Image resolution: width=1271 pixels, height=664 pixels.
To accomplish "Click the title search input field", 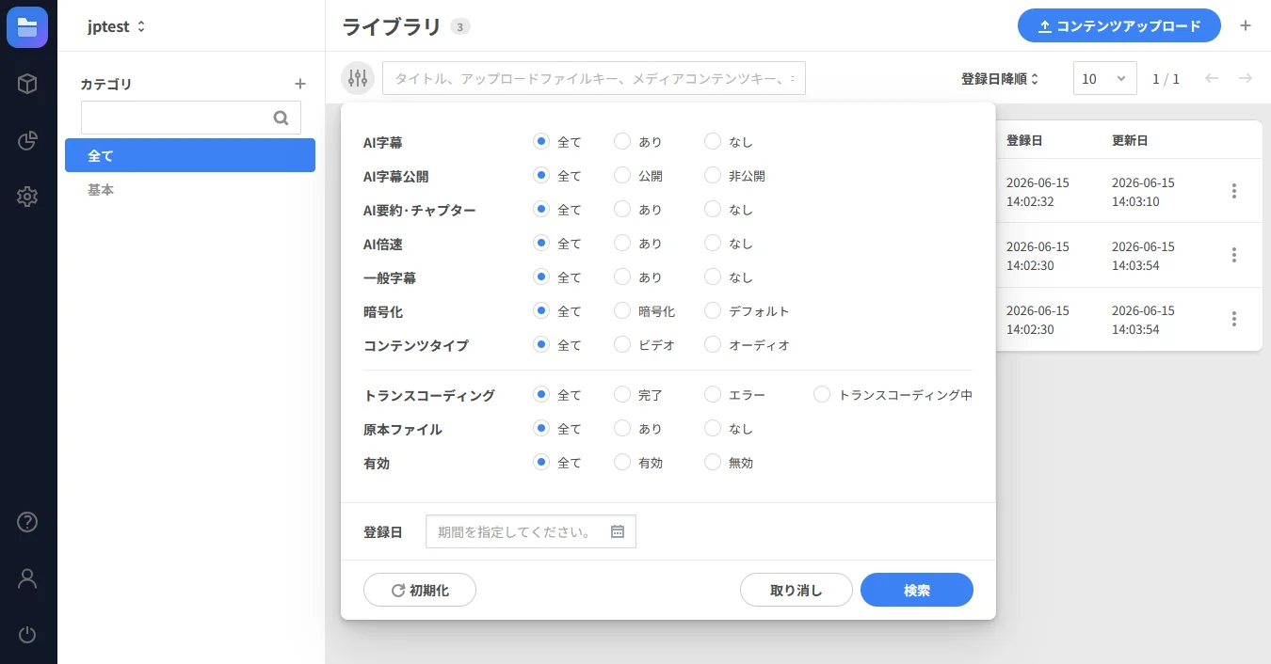I will [x=594, y=78].
